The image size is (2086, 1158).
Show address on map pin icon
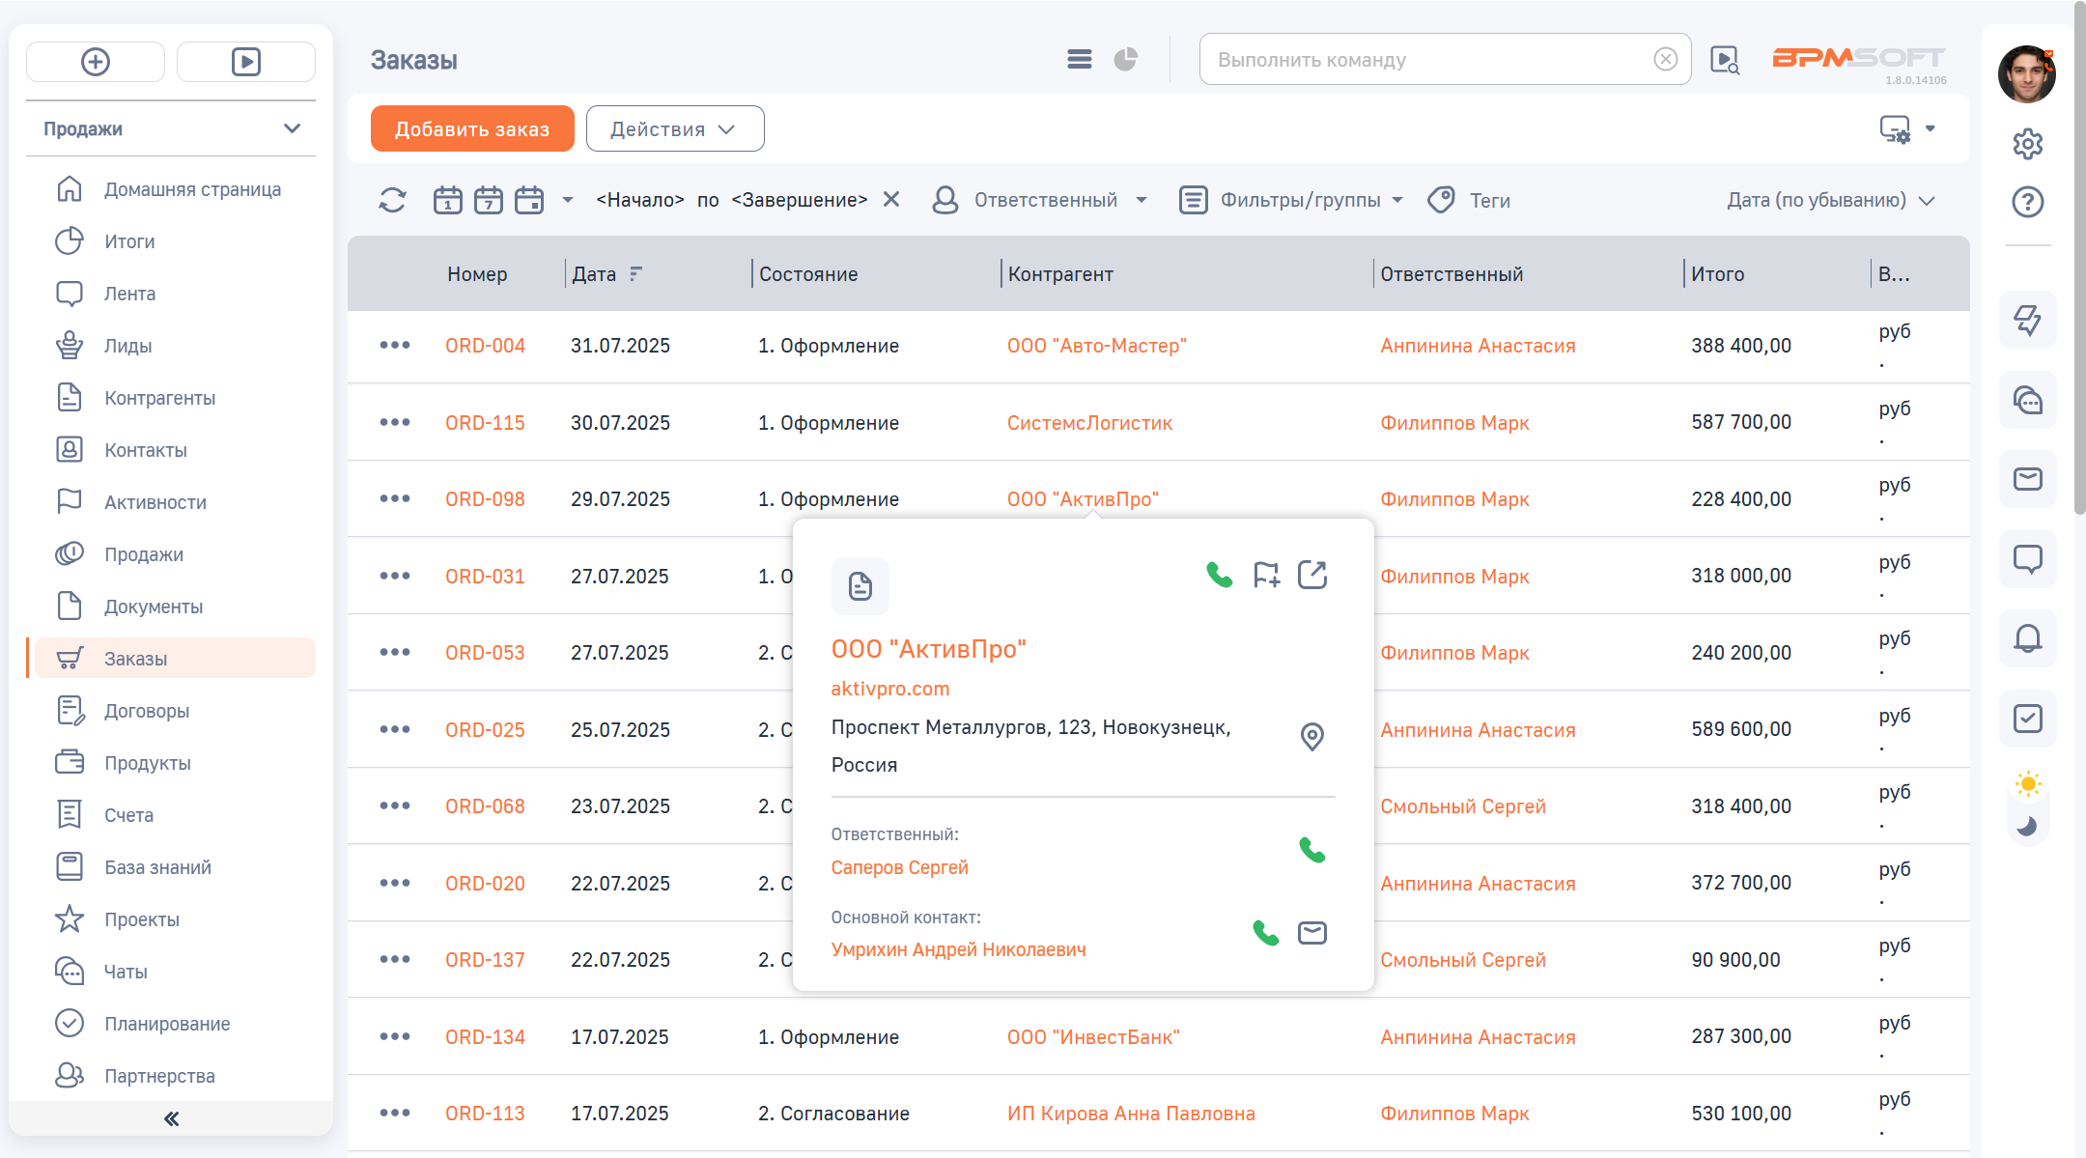(1312, 737)
